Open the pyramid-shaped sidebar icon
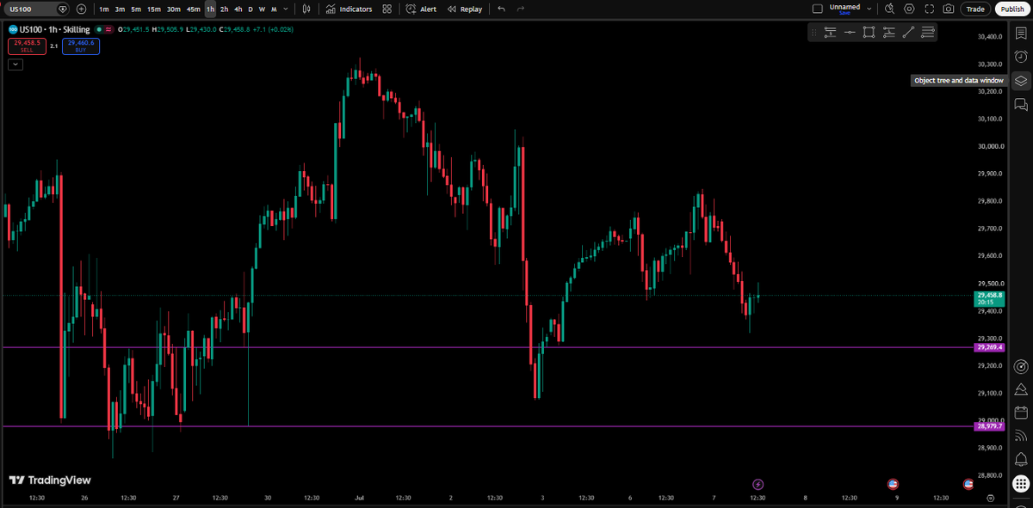 pos(1021,389)
